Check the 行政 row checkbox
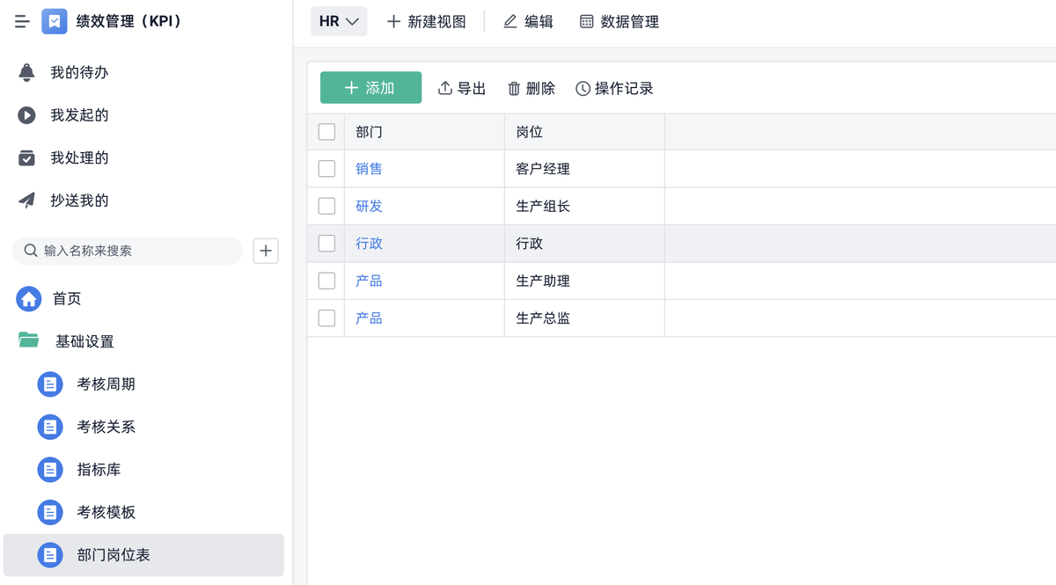Screen dimensions: 1056x585 pos(326,244)
